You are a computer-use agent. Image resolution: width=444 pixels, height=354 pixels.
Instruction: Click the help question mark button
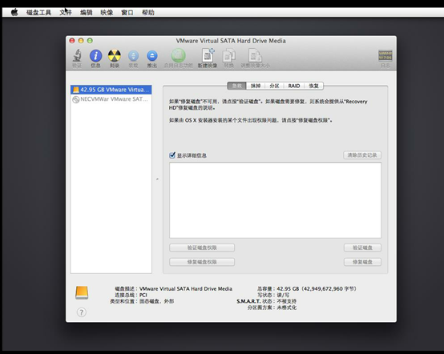coord(82,312)
